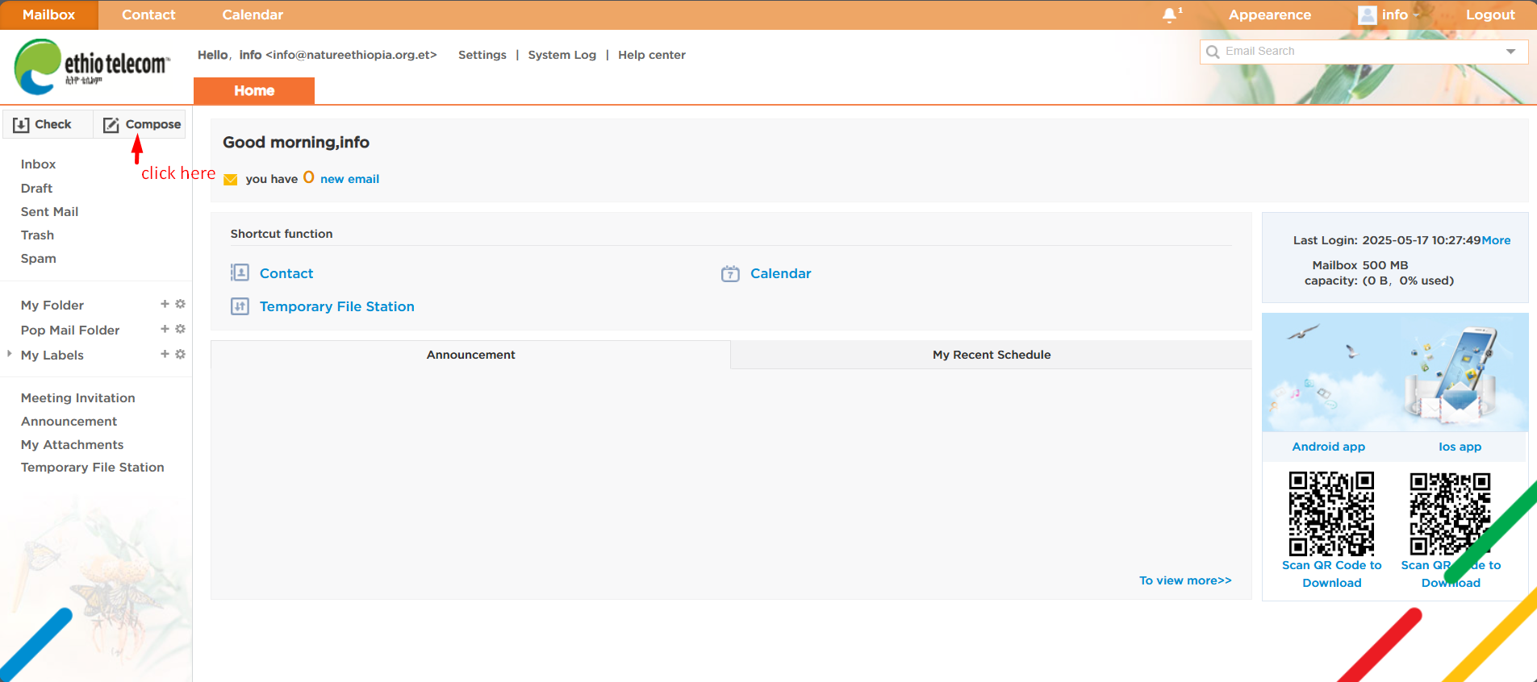
Task: Open Compose to write new email
Action: [141, 124]
